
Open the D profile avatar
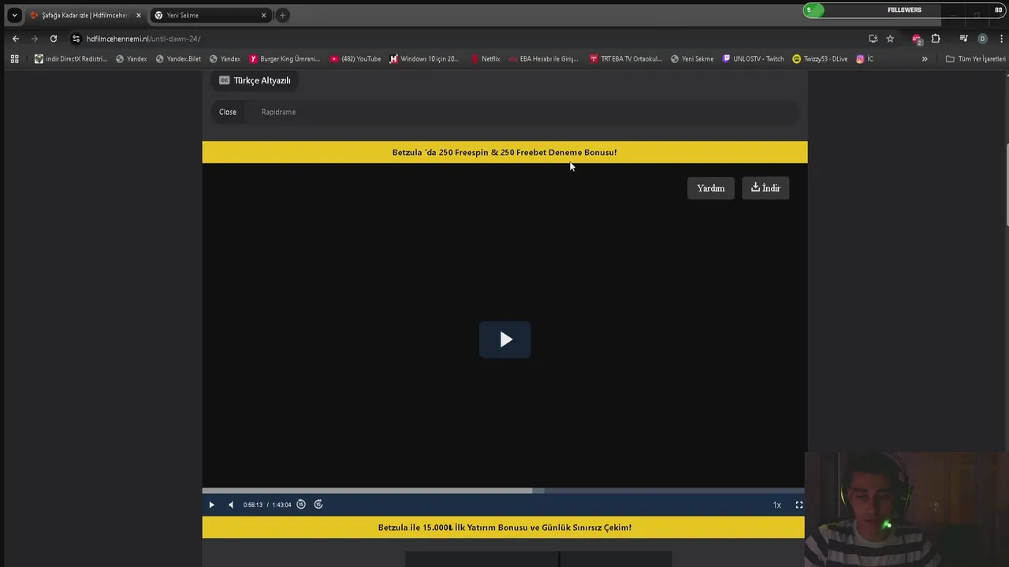click(982, 39)
